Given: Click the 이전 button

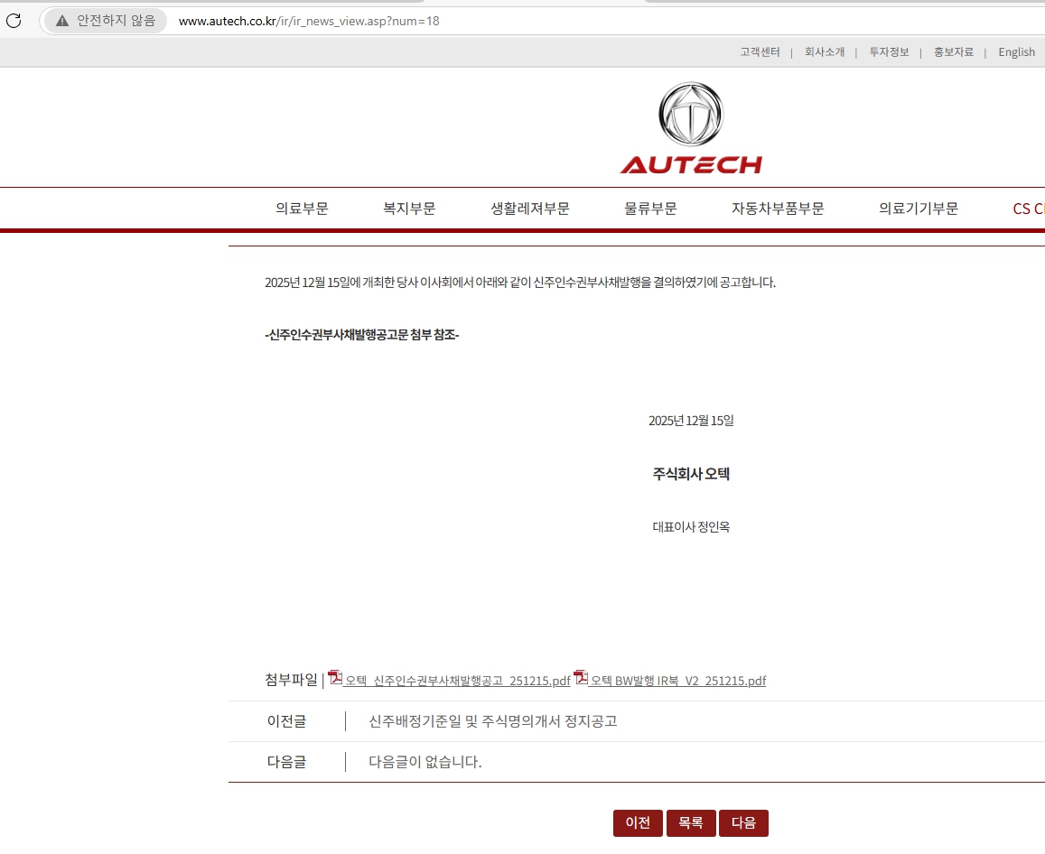Looking at the screenshot, I should tap(638, 823).
